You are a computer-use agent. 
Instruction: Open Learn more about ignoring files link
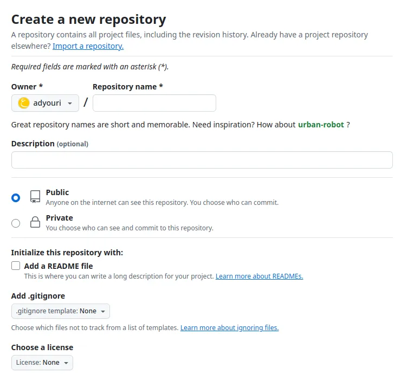[x=229, y=328]
